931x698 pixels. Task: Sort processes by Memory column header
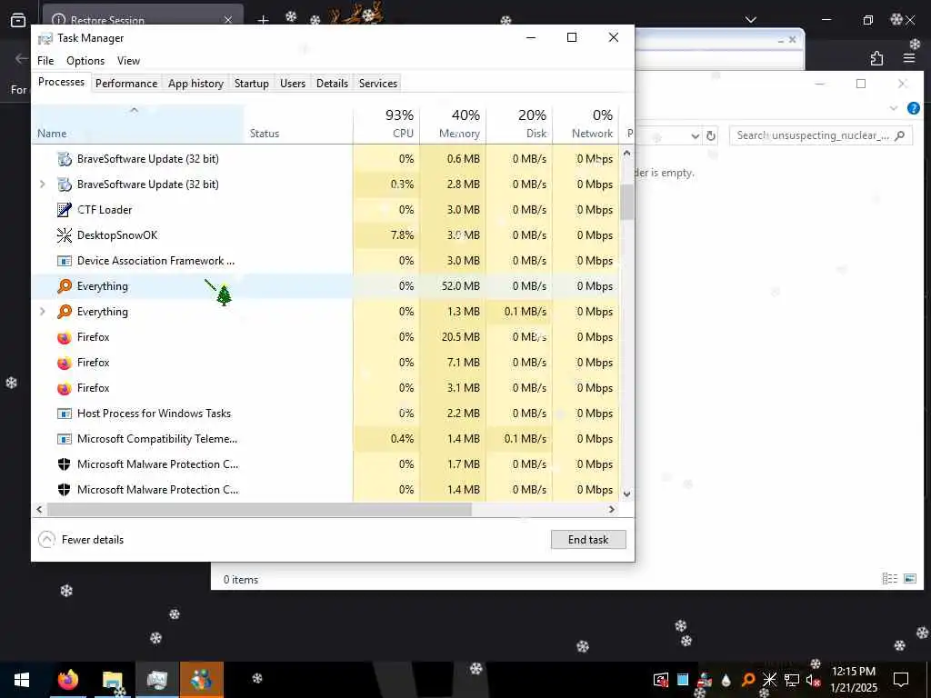pos(453,125)
